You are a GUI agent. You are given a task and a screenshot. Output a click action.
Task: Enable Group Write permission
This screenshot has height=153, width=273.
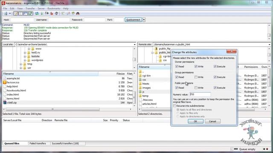coord(196,77)
